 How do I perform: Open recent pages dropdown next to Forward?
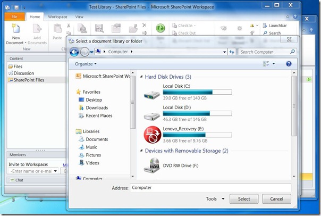[x=92, y=52]
